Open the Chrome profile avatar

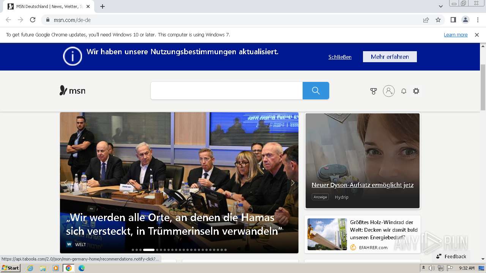click(x=465, y=20)
